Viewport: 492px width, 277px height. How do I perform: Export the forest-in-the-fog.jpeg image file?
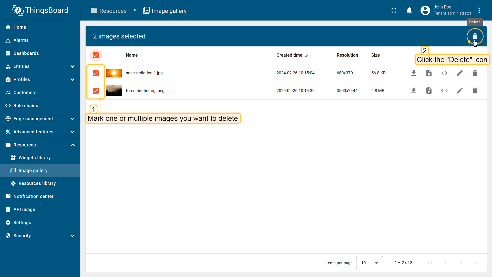click(429, 91)
